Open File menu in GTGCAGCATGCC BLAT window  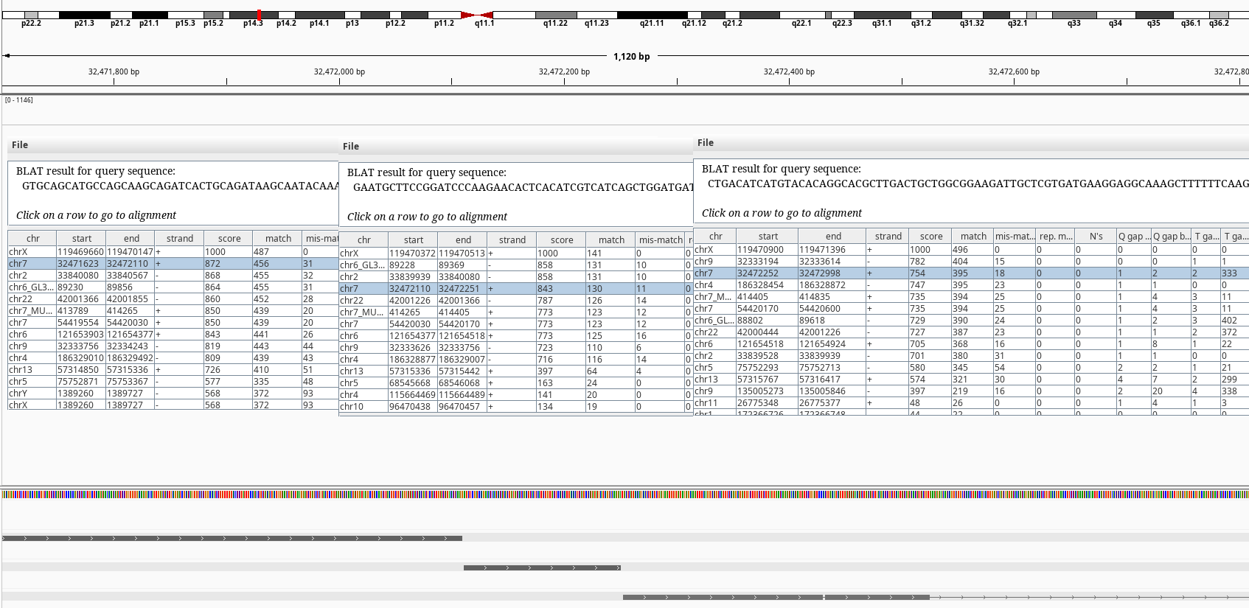(x=20, y=145)
